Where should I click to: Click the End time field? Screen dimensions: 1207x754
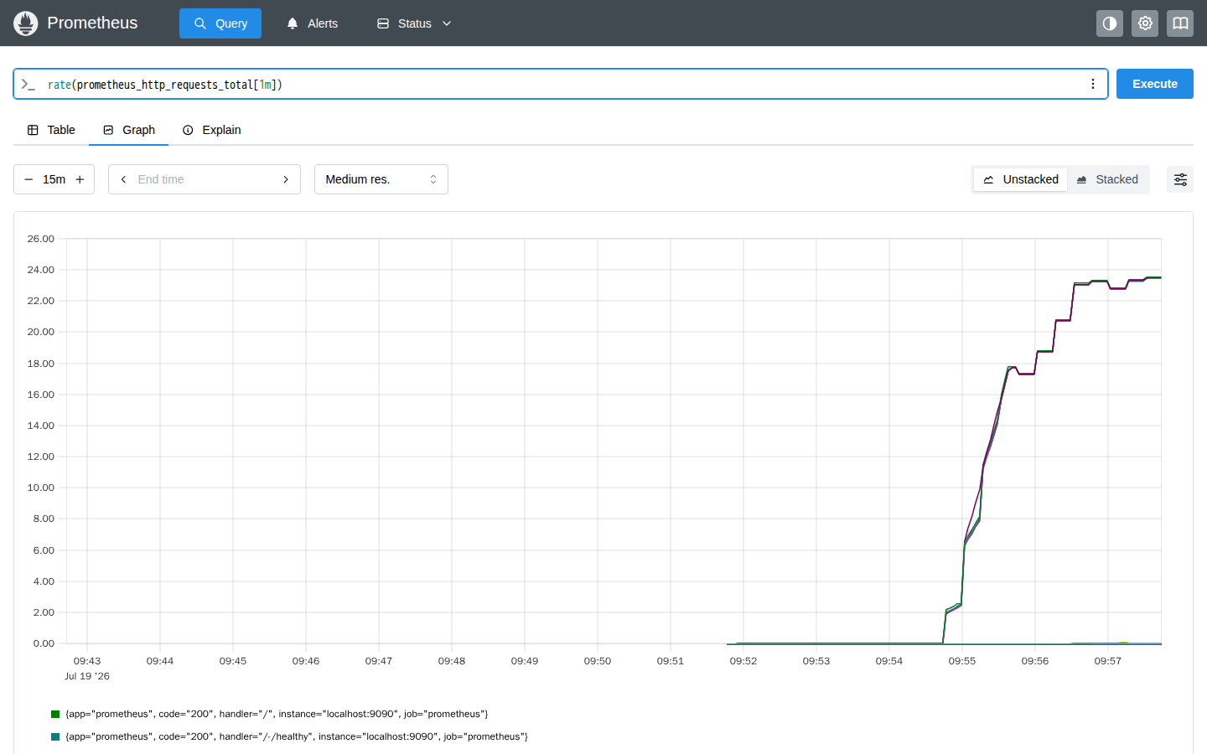205,179
